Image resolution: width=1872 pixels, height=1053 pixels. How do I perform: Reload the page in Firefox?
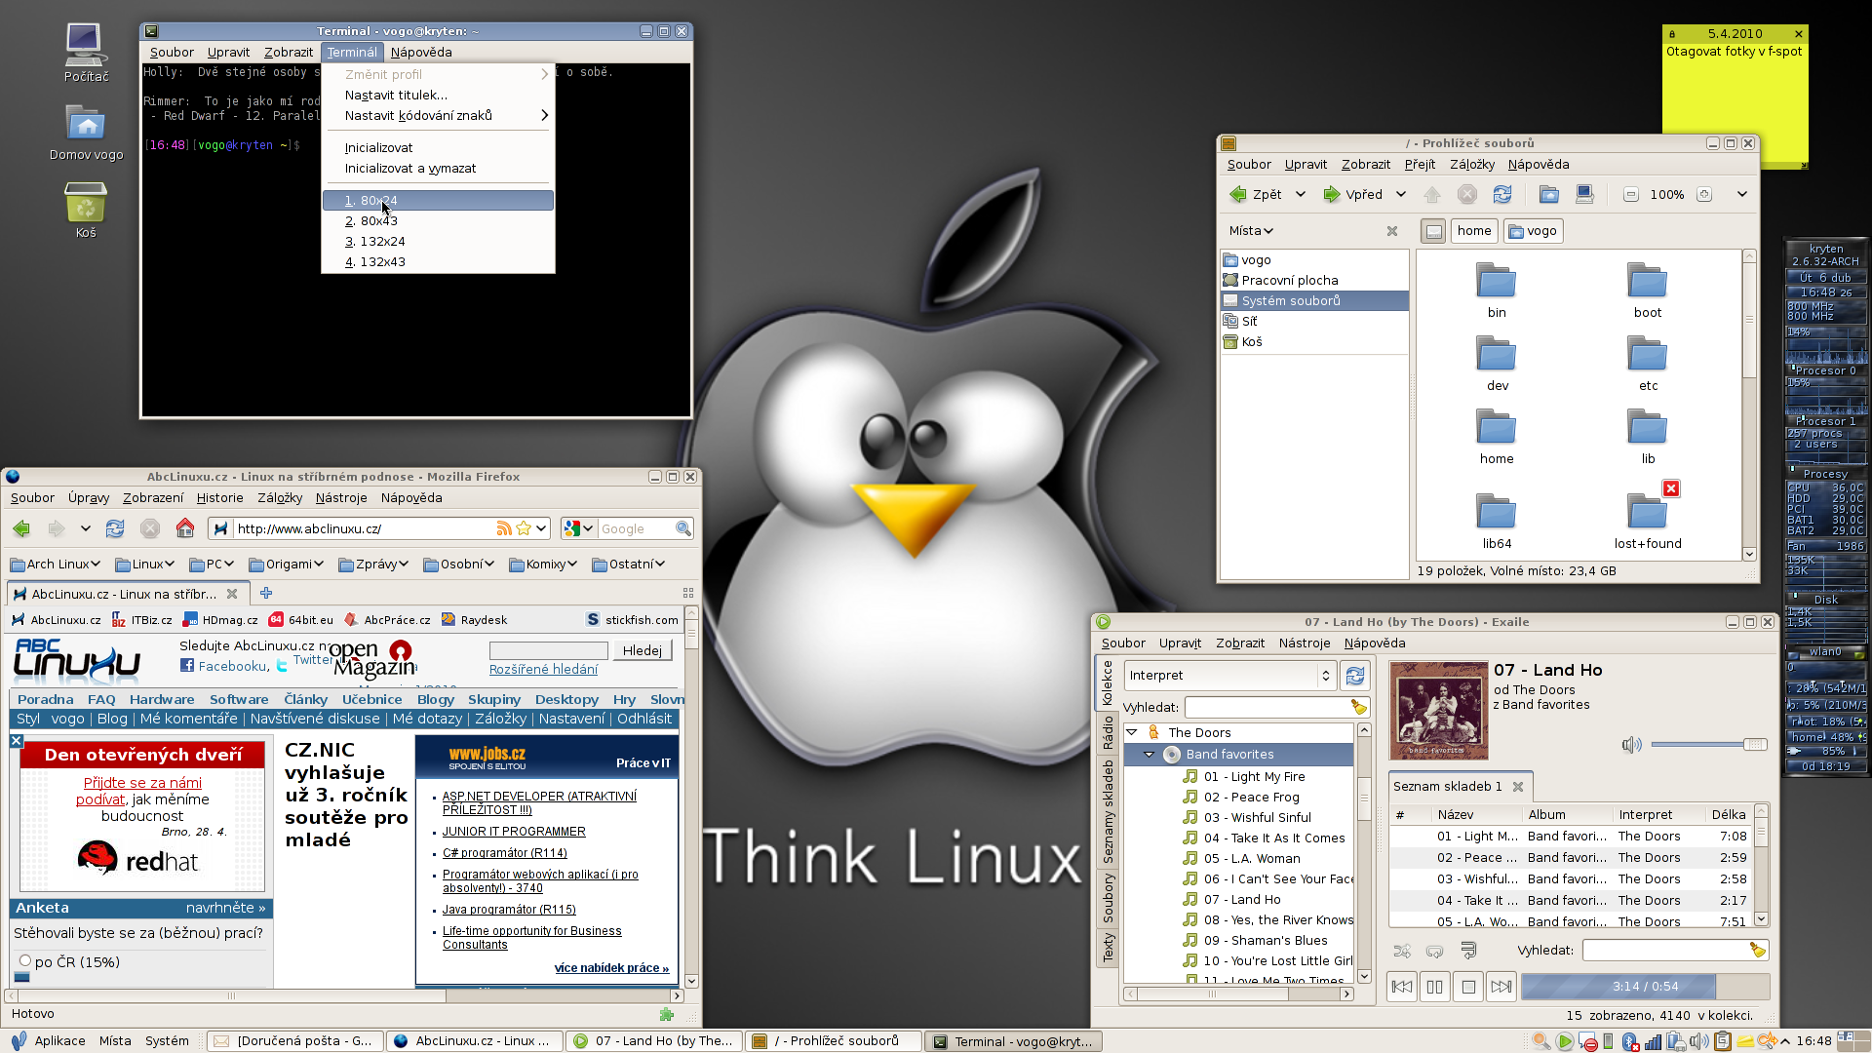point(115,528)
